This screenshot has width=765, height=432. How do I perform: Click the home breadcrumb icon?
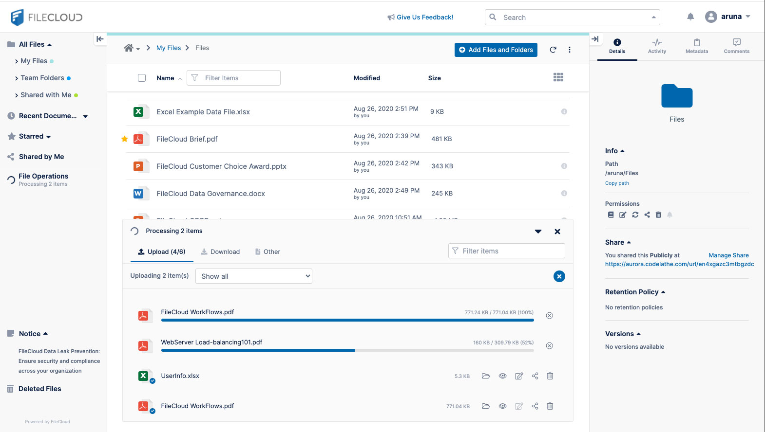coord(129,48)
